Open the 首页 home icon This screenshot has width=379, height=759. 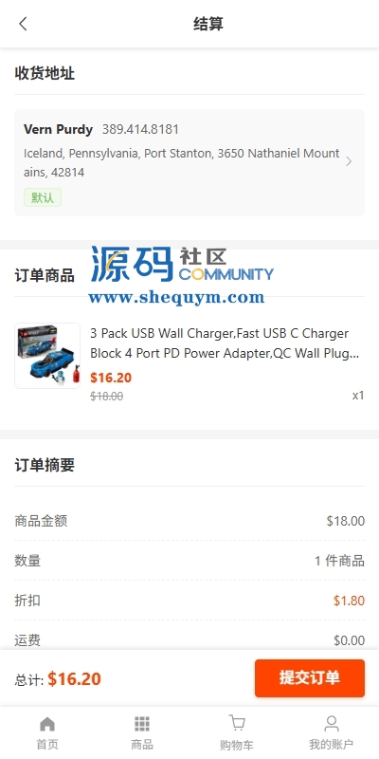[x=46, y=724]
